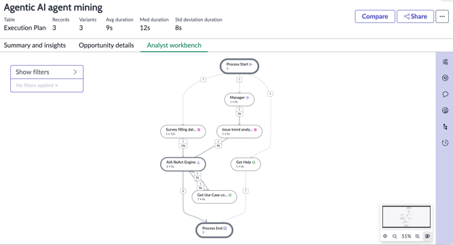Viewport: 453px width, 245px height.
Task: Switch to Summary and insights tab
Action: point(35,45)
